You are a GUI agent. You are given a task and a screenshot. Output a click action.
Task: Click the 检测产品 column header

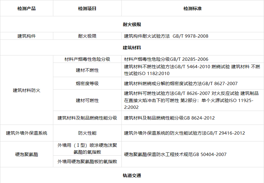click(26, 8)
